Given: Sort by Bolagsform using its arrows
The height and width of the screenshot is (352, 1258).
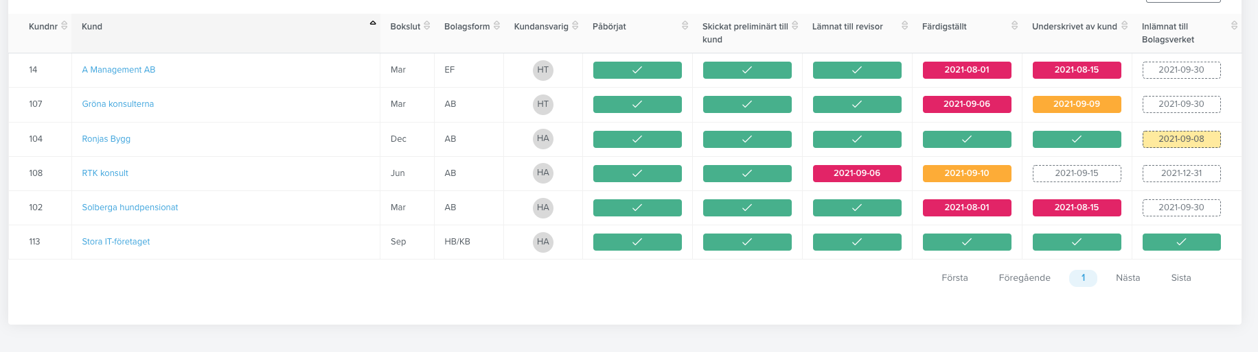Looking at the screenshot, I should pos(497,25).
